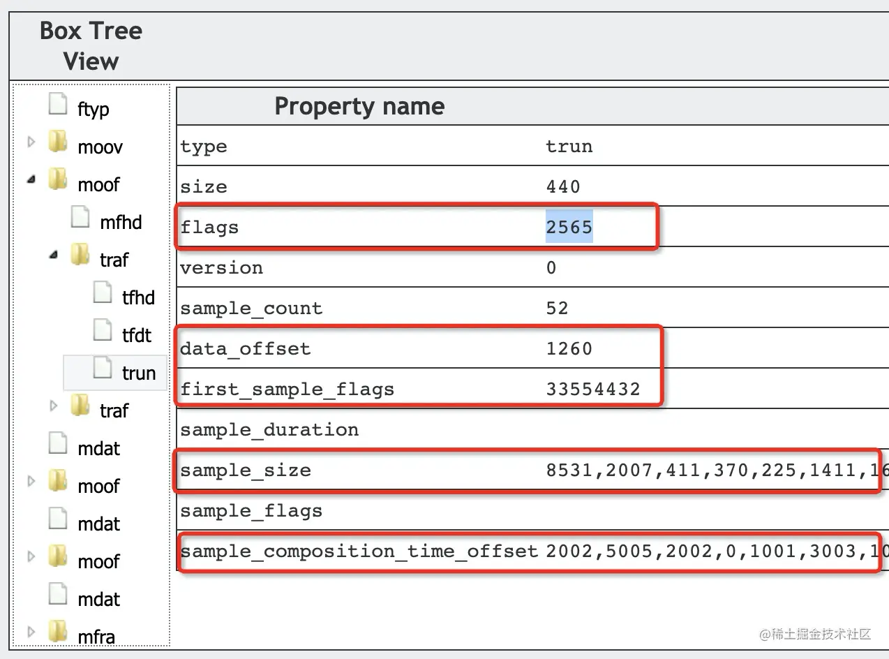This screenshot has width=889, height=659.
Task: Click the trun file icon
Action: pos(103,369)
